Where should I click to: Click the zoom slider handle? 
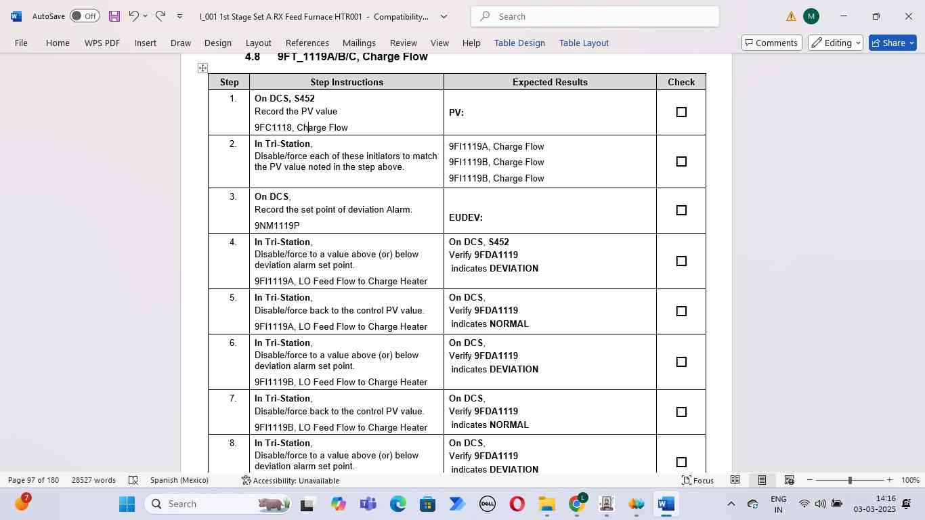click(x=850, y=480)
